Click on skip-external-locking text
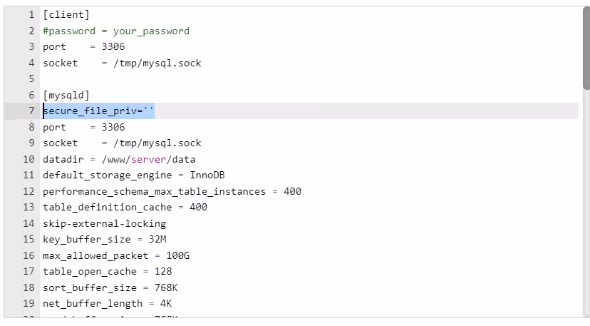This screenshot has width=590, height=326. tap(104, 223)
